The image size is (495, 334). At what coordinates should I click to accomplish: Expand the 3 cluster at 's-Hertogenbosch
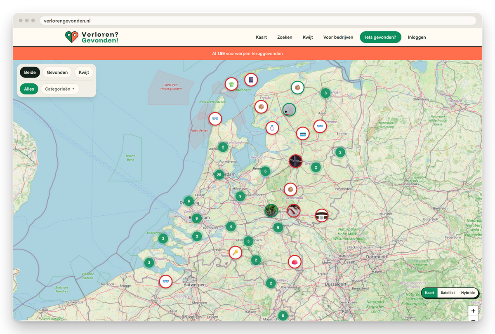pos(248,241)
